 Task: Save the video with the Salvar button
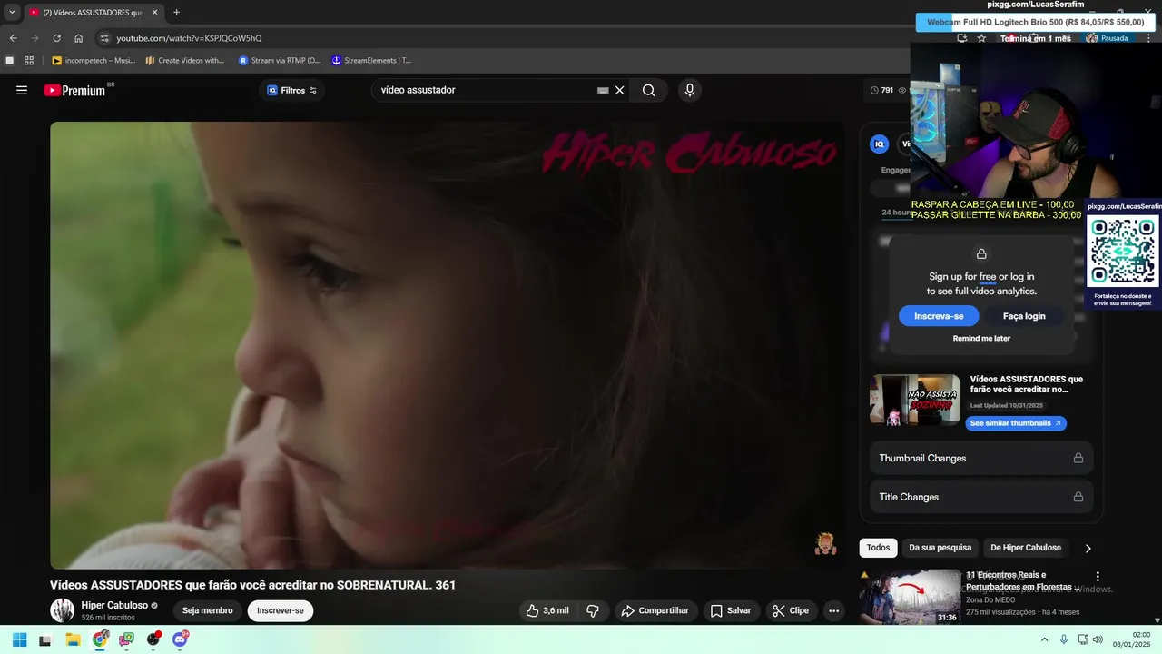click(x=731, y=610)
